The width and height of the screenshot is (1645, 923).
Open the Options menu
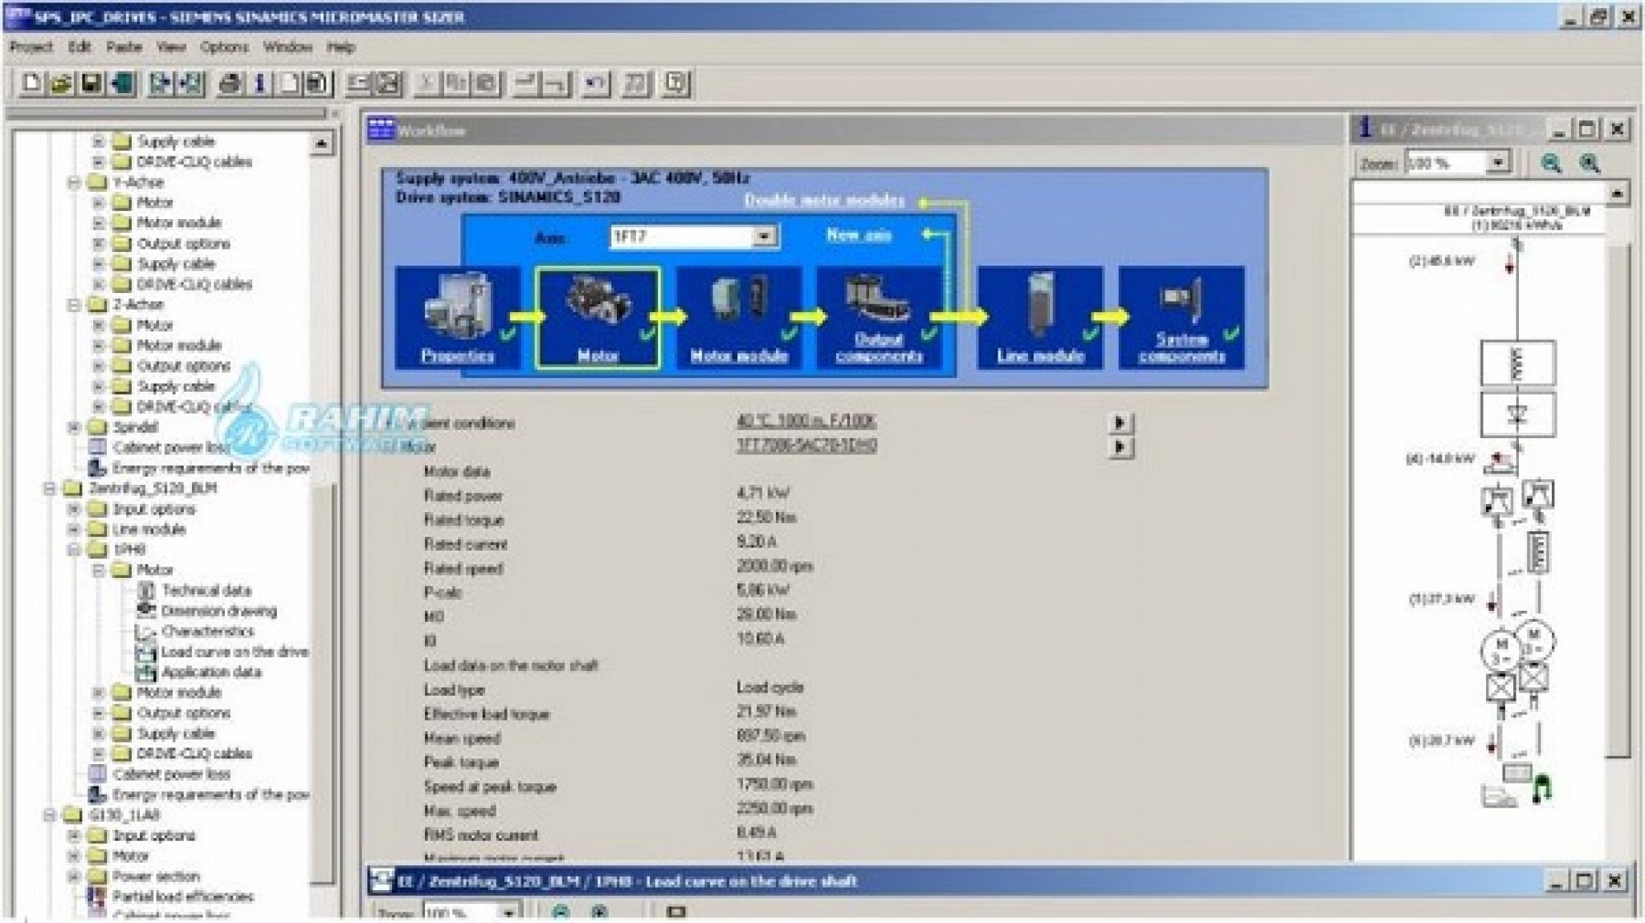click(x=222, y=47)
